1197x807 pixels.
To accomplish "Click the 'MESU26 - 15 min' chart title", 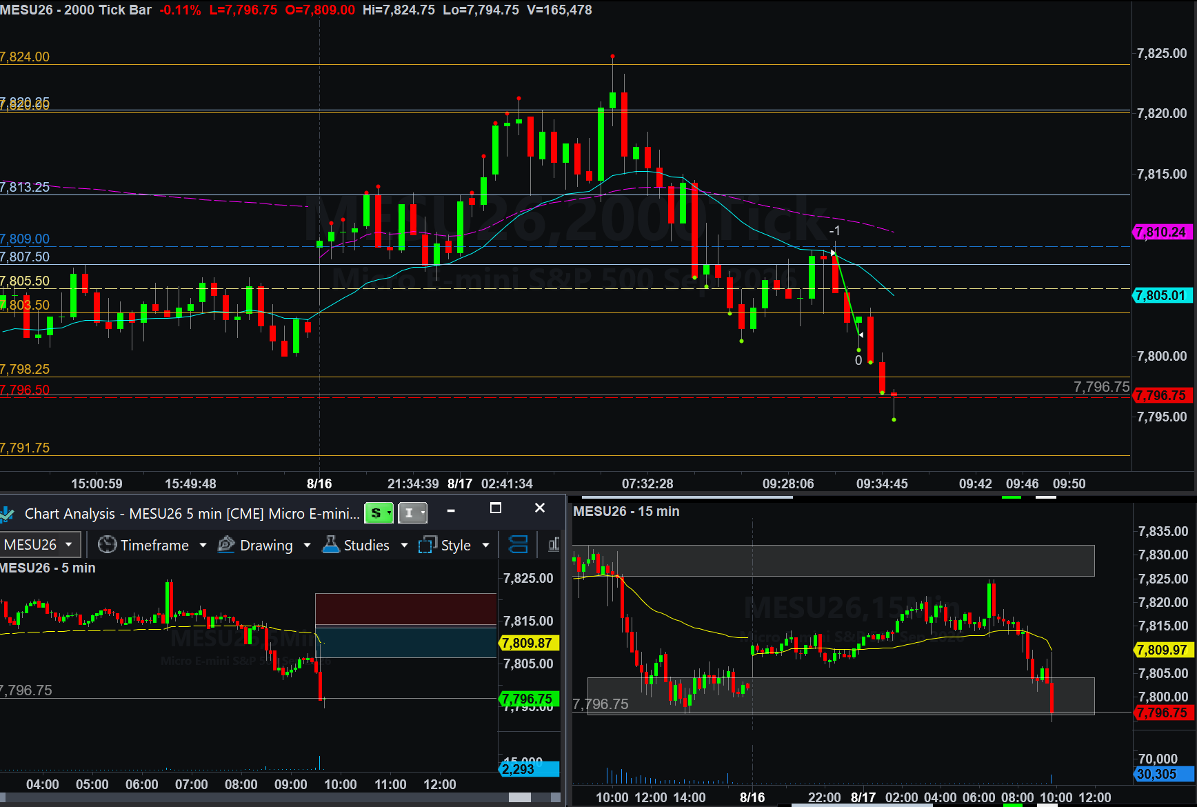I will point(626,512).
